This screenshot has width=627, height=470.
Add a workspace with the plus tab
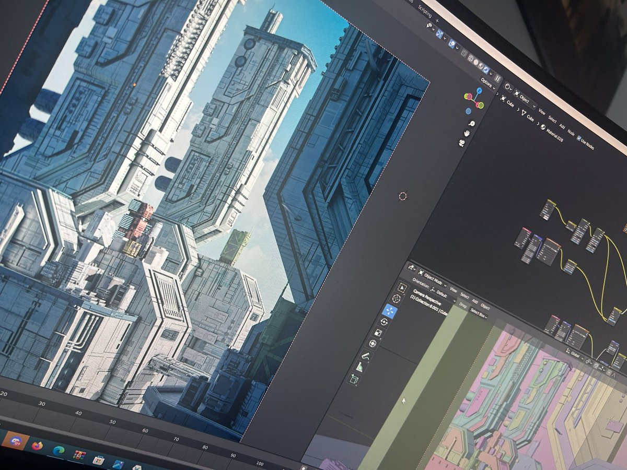[x=437, y=21]
